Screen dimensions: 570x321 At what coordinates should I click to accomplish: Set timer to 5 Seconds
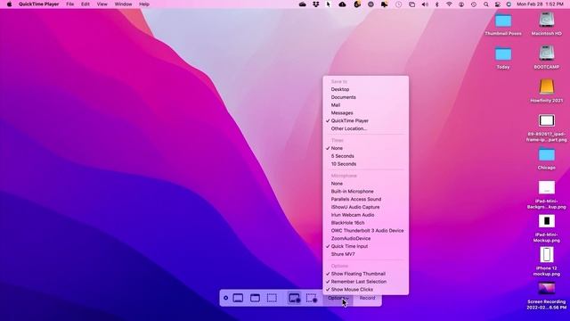tap(366, 156)
